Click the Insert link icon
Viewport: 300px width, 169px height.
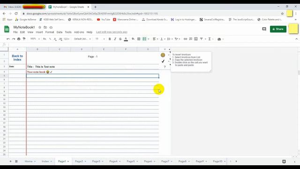point(185,39)
